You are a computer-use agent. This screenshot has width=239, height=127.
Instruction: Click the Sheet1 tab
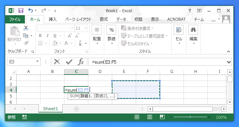pos(50,109)
